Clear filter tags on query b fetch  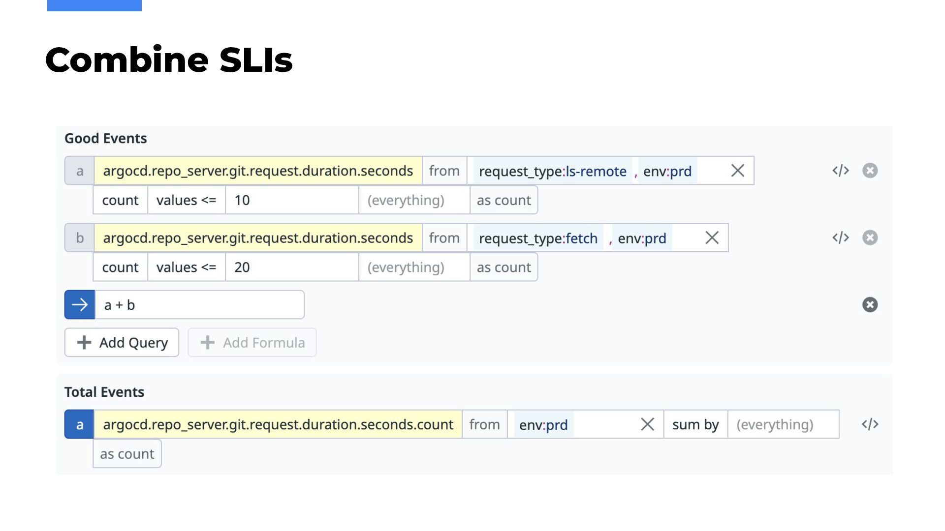712,238
